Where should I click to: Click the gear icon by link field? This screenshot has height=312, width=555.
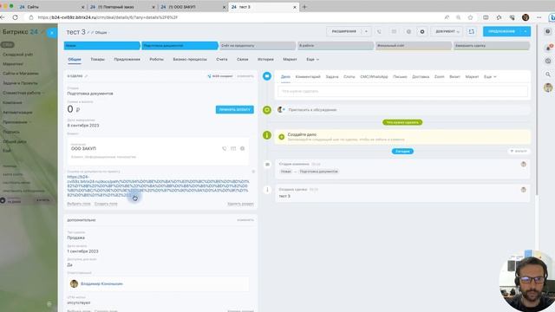(x=253, y=172)
